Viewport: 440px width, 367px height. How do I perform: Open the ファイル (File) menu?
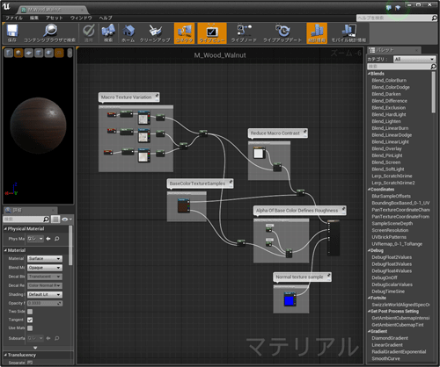14,18
